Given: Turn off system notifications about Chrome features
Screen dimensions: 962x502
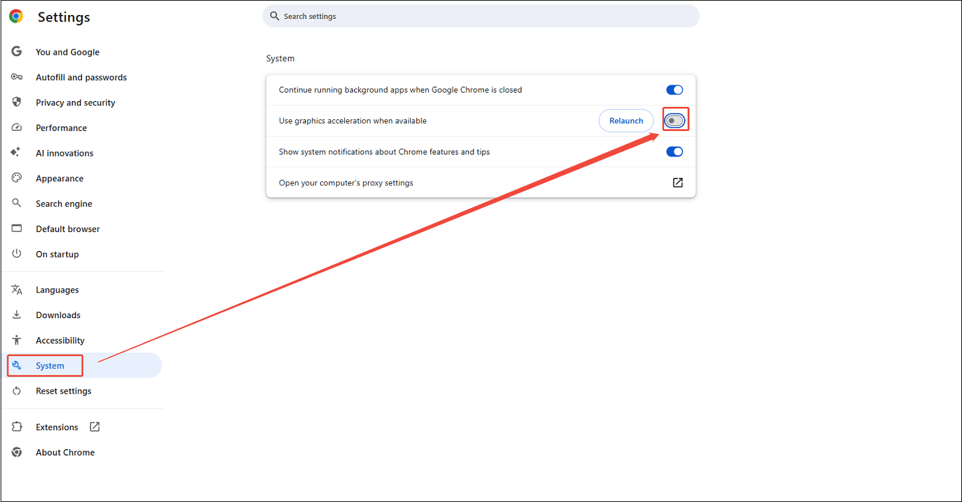Looking at the screenshot, I should (x=674, y=151).
